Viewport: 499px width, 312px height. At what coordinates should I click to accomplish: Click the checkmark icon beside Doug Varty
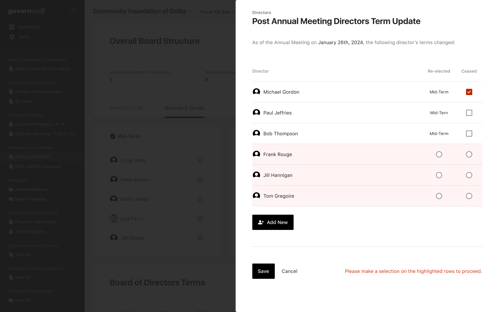click(x=200, y=160)
